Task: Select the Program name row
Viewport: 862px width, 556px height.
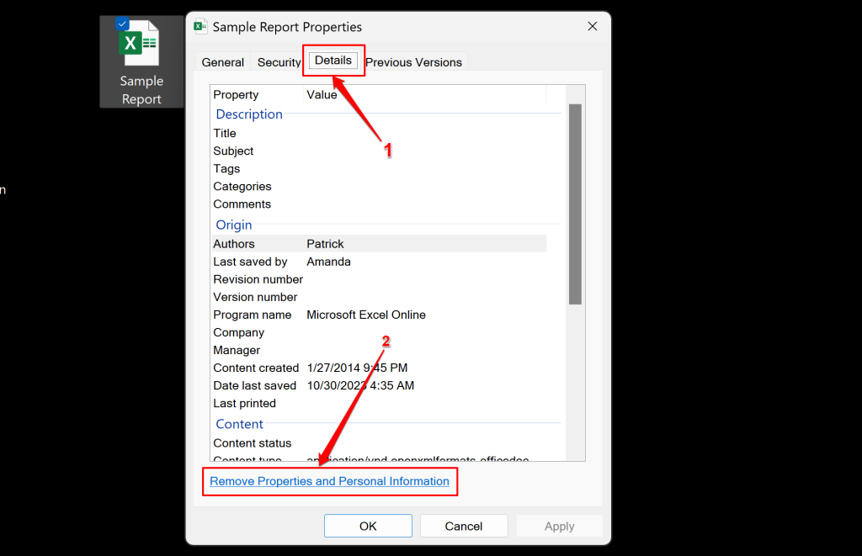Action: click(379, 315)
